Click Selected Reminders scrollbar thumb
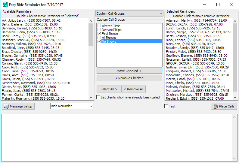The height and width of the screenshot is (163, 239). (x=235, y=58)
